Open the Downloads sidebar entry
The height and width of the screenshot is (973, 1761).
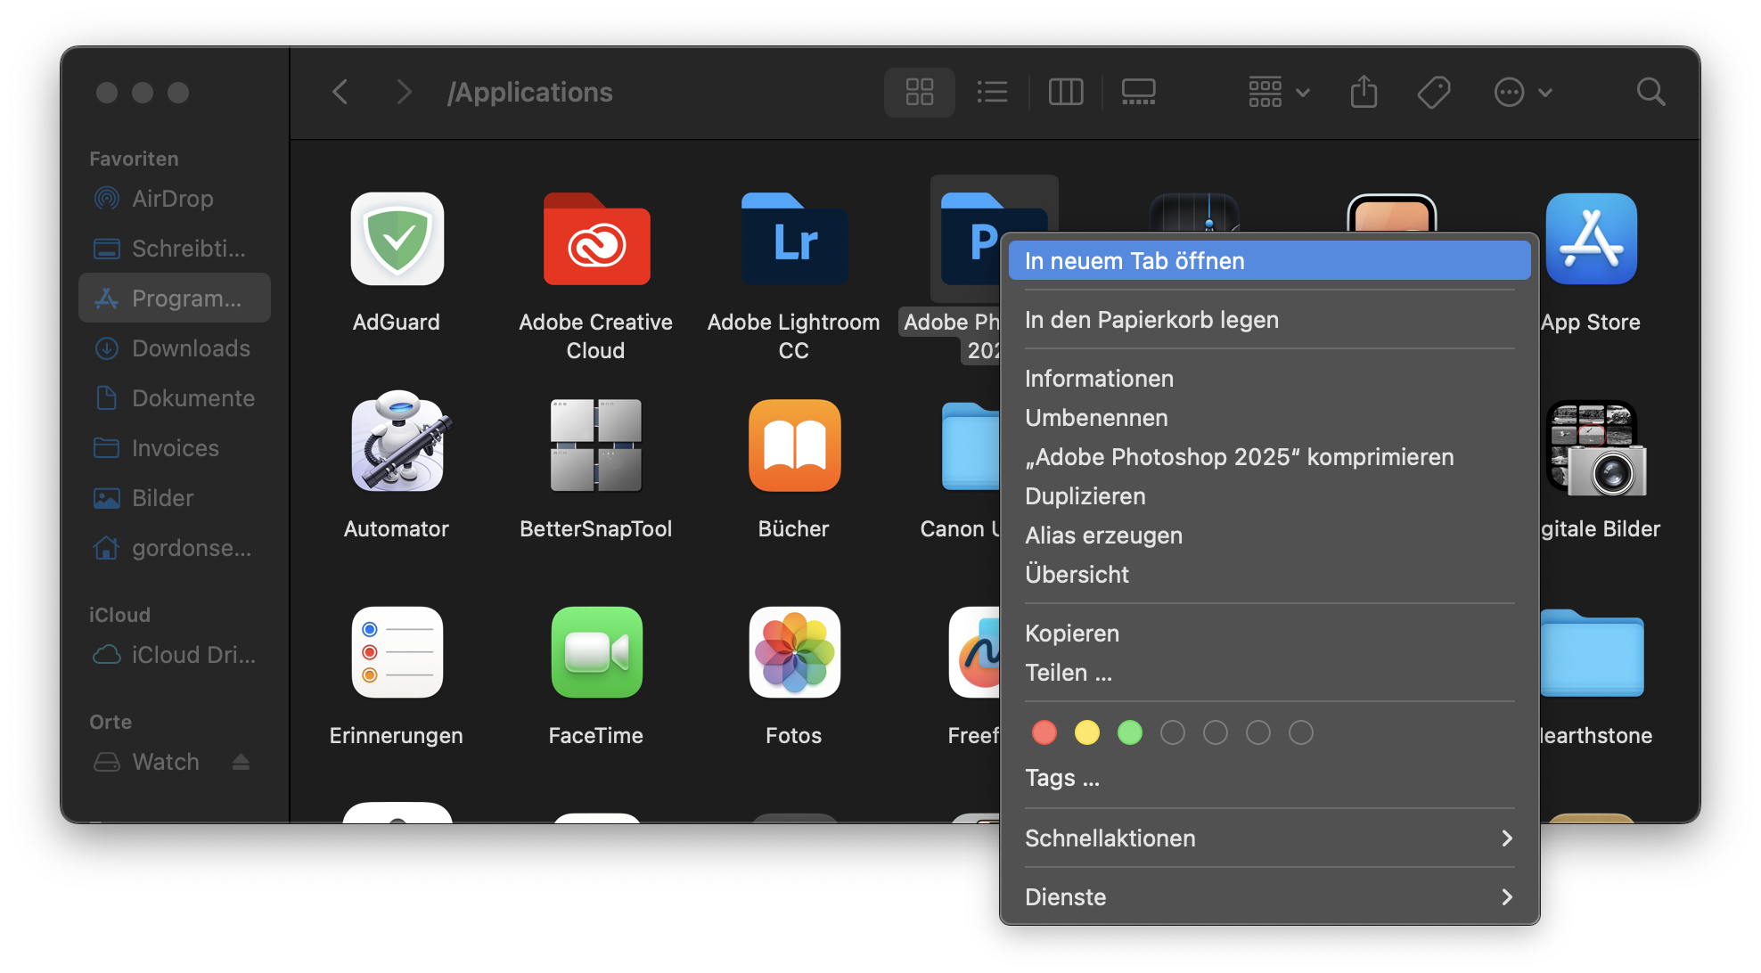pyautogui.click(x=191, y=347)
